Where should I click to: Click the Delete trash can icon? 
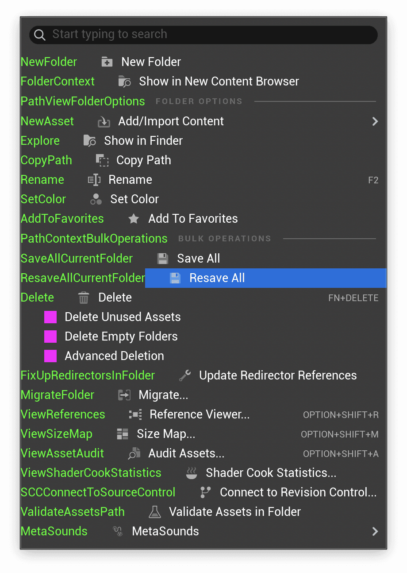pyautogui.click(x=84, y=298)
